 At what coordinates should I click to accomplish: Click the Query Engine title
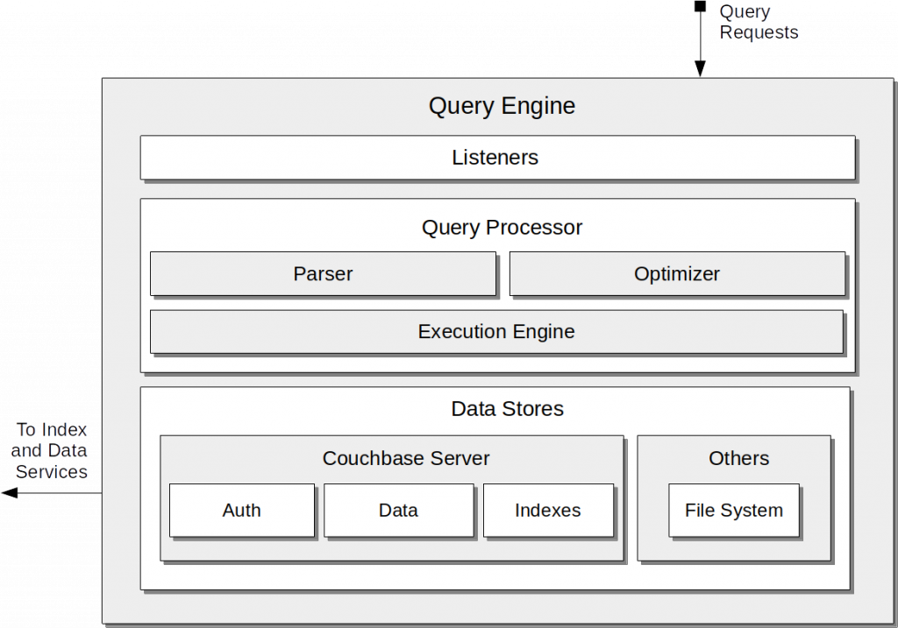[x=502, y=106]
